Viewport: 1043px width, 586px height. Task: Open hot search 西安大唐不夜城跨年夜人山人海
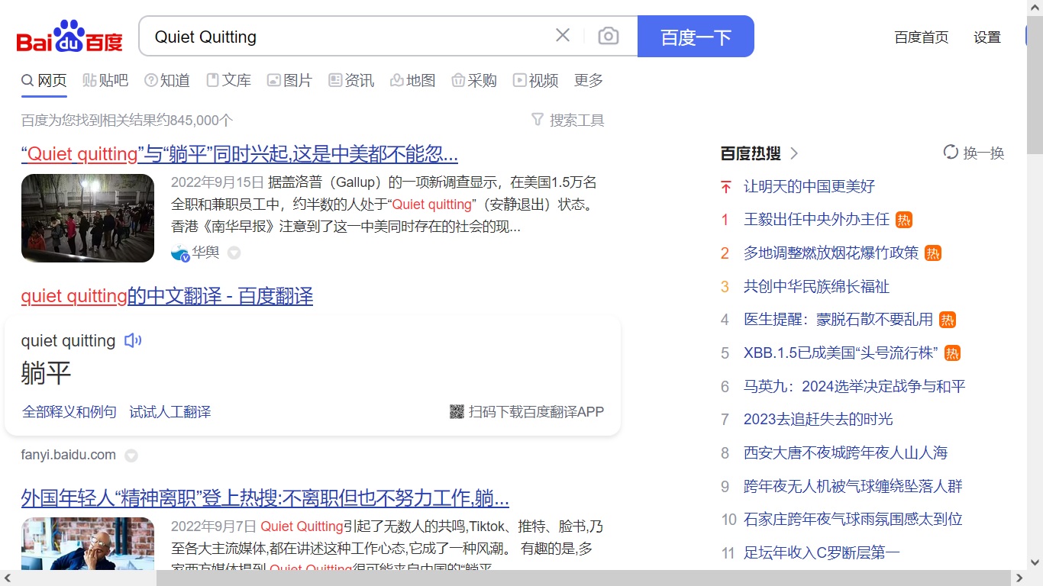point(846,452)
